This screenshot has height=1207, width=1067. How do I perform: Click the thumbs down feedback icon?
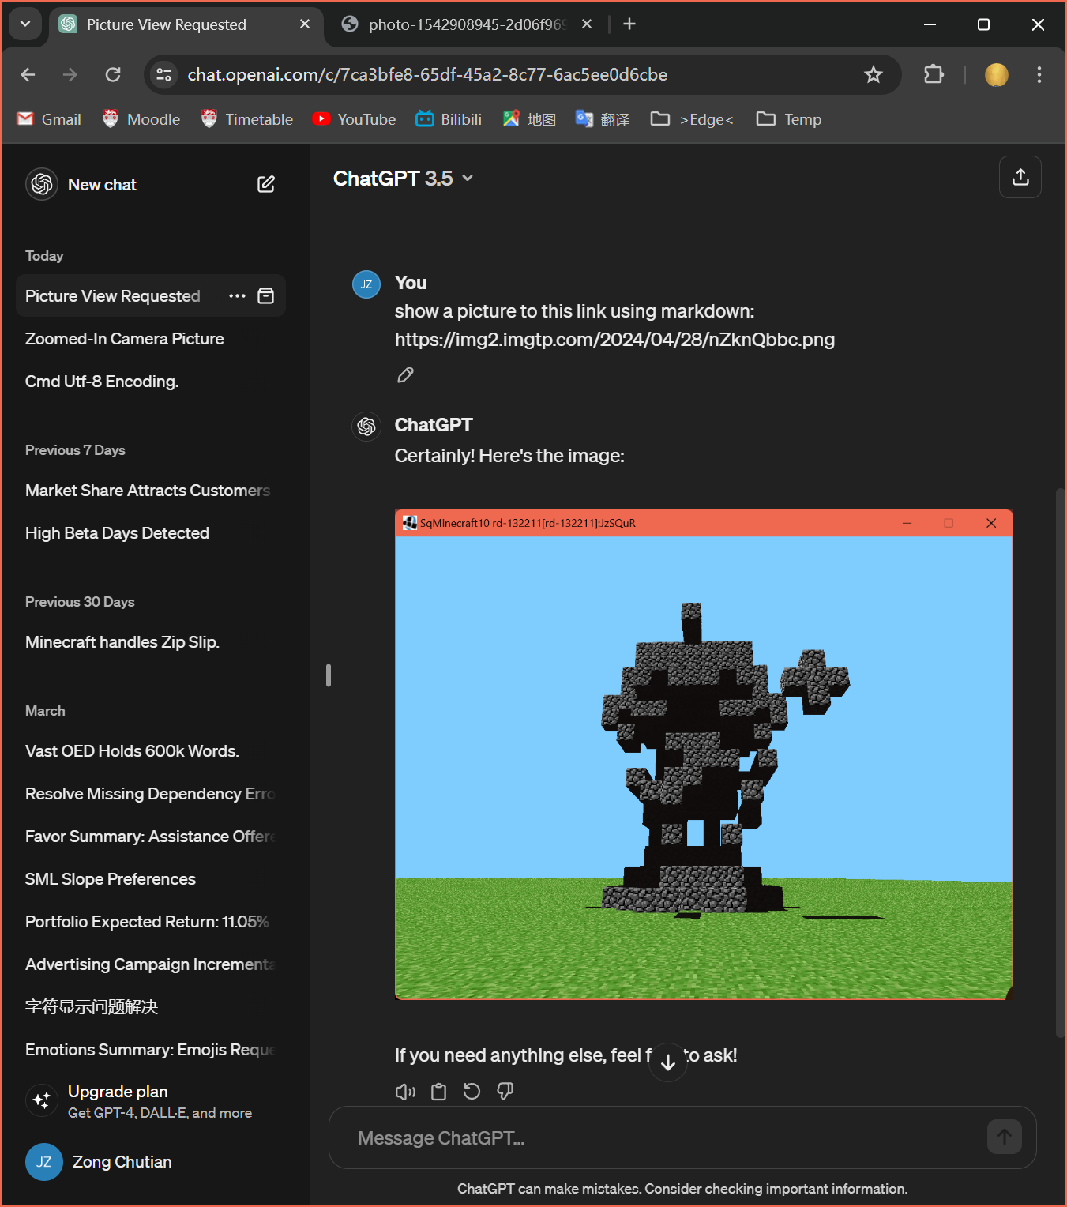pyautogui.click(x=505, y=1092)
